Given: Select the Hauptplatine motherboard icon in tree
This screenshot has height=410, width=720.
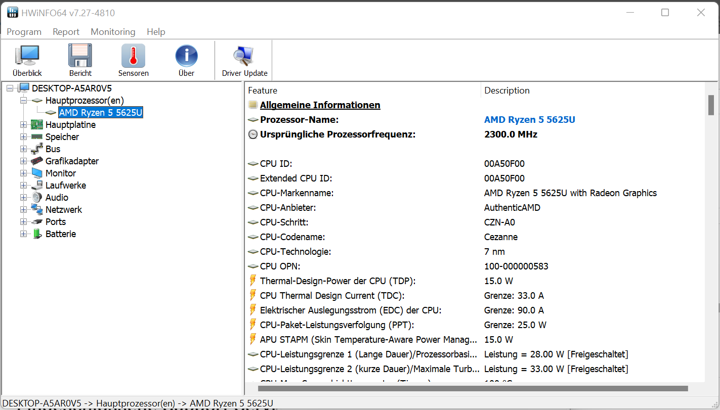Looking at the screenshot, I should 37,125.
